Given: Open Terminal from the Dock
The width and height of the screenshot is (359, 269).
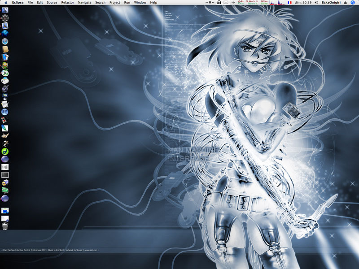Looking at the screenshot, I should 5,175.
